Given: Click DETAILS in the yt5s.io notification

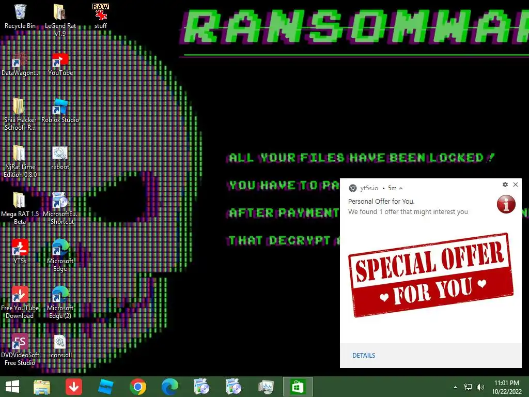Looking at the screenshot, I should (364, 356).
